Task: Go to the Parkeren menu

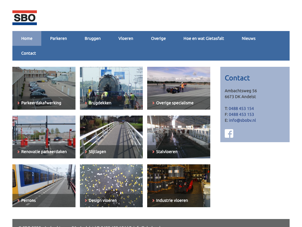Action: [x=58, y=38]
